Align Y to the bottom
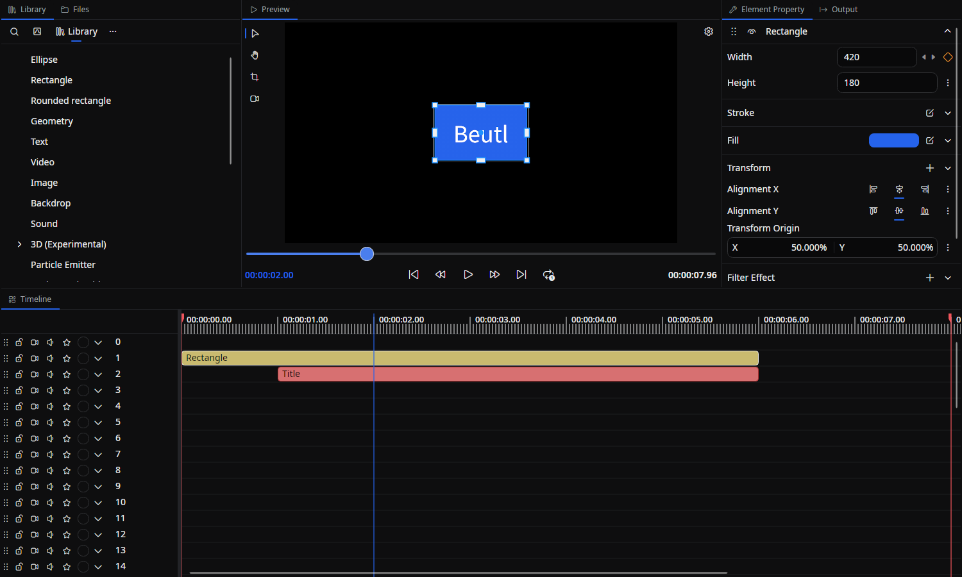 [925, 211]
